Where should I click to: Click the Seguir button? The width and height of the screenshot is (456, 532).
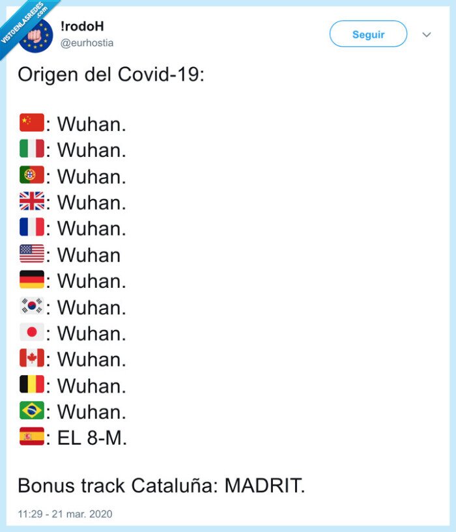368,34
